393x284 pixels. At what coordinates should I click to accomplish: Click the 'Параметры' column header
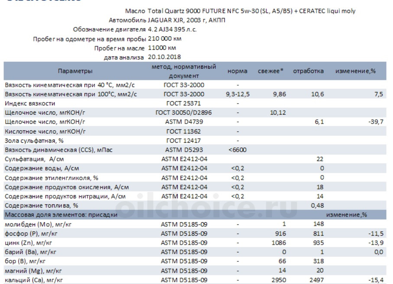click(75, 71)
